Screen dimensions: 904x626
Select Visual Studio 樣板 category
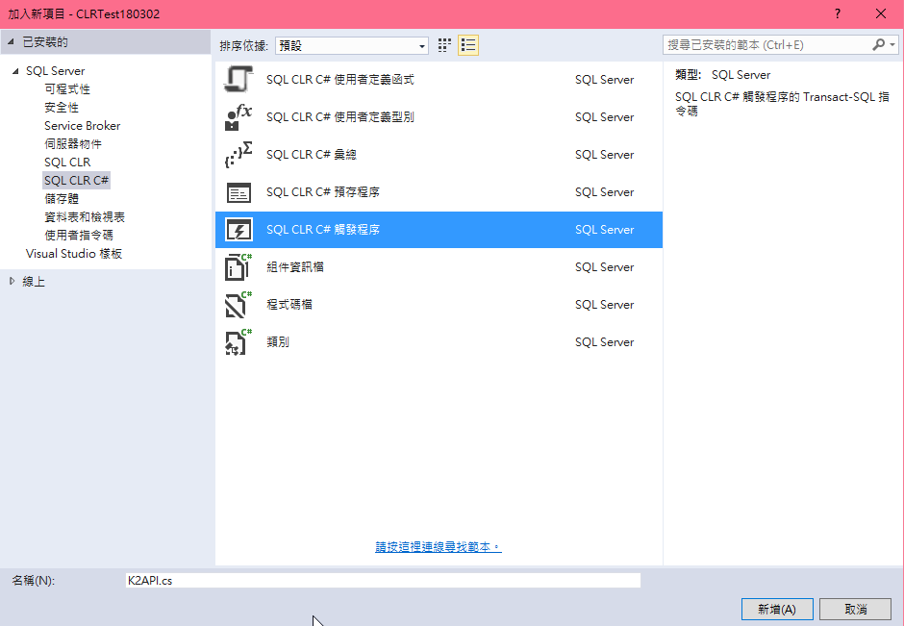pos(74,254)
